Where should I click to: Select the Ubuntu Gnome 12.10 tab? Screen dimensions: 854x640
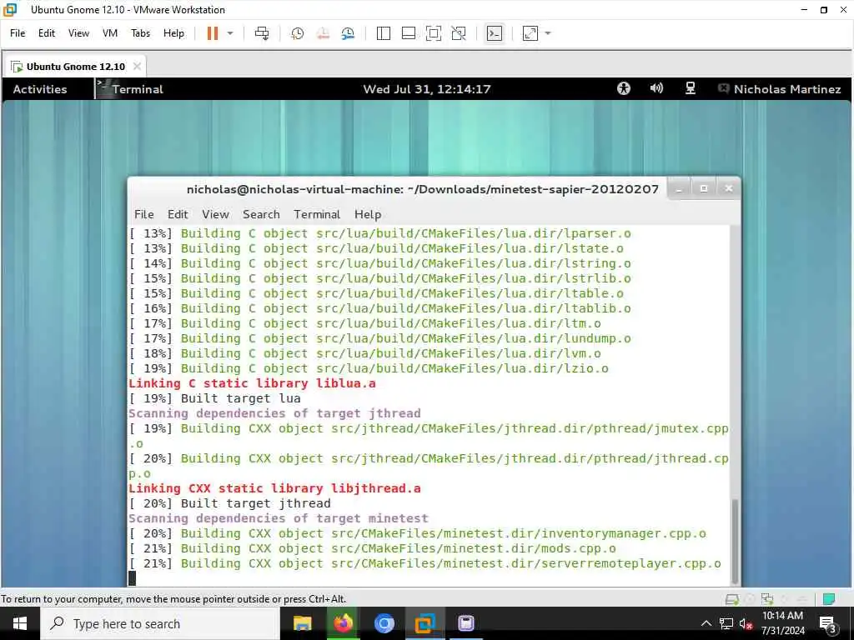tap(76, 67)
